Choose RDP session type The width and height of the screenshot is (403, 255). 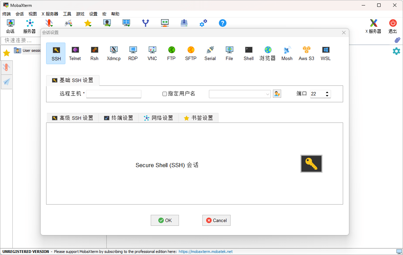(x=133, y=53)
